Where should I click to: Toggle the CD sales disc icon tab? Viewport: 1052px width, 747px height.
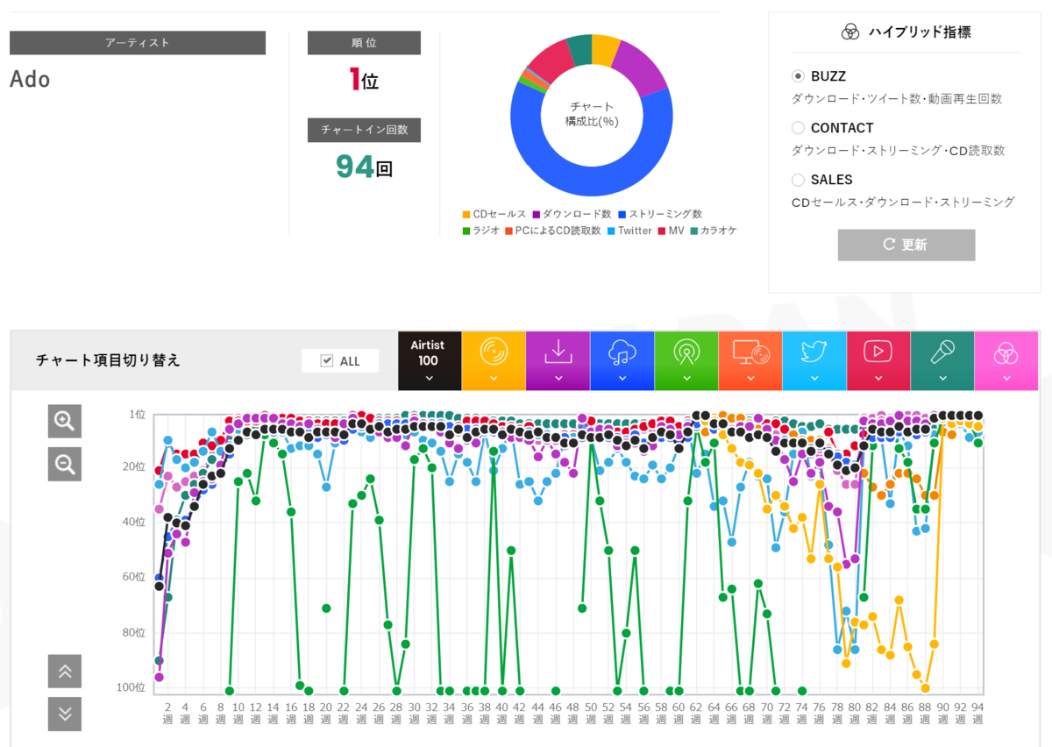[x=494, y=361]
